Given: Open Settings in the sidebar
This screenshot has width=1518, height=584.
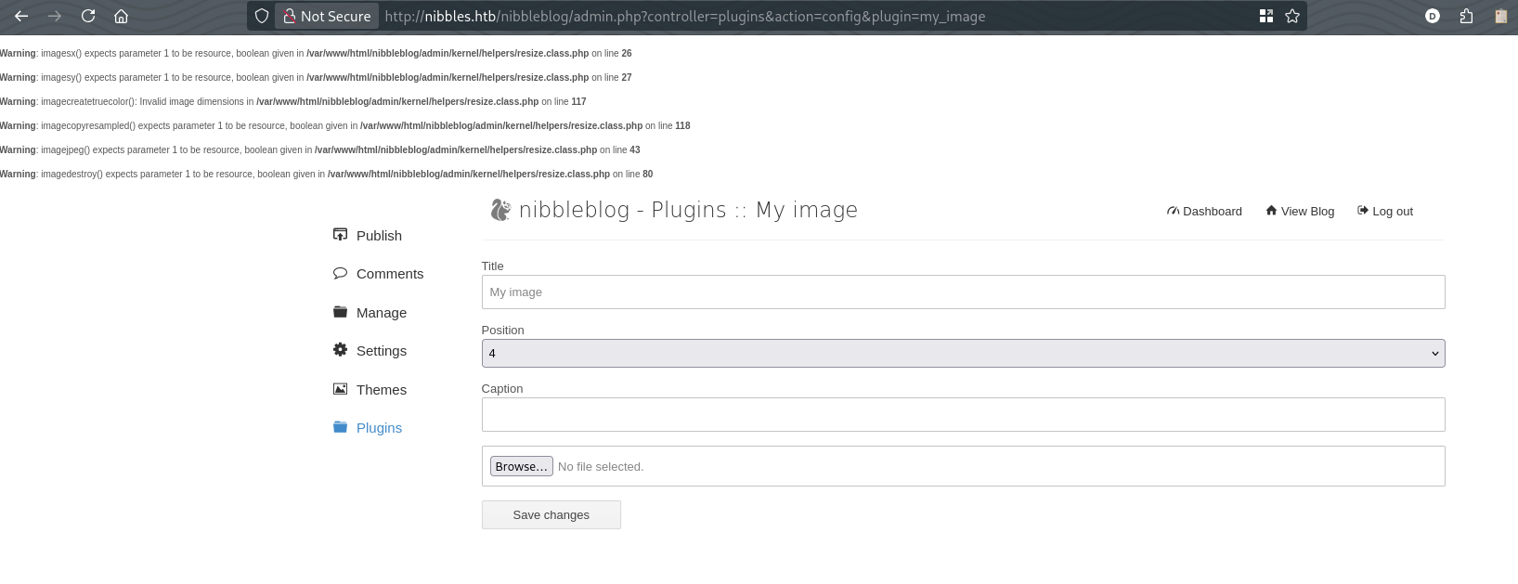Looking at the screenshot, I should point(381,351).
